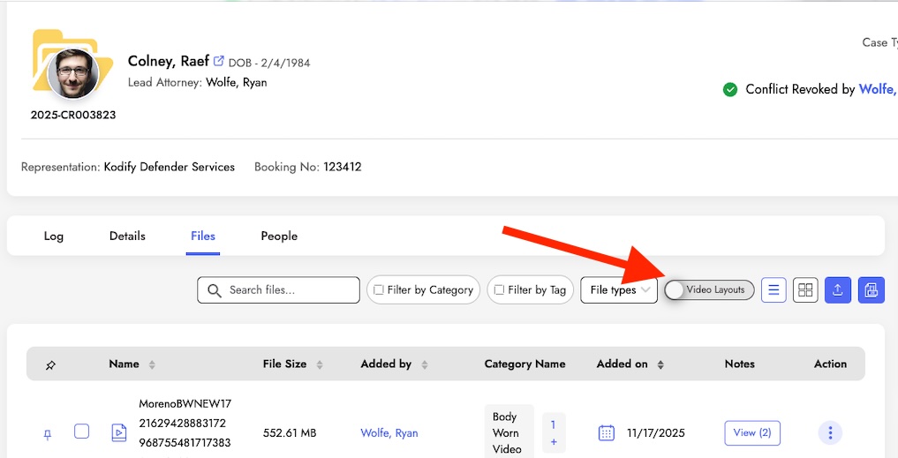This screenshot has height=458, width=898.
Task: Pin the MorenoBWNEW17 file row
Action: pyautogui.click(x=48, y=435)
